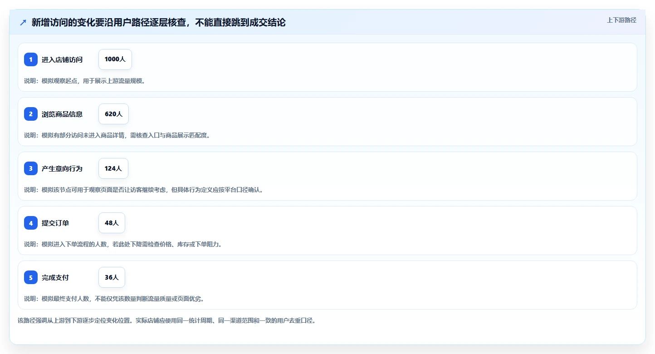Click the 上下游路径 label in the header
655x354 pixels.
click(621, 20)
